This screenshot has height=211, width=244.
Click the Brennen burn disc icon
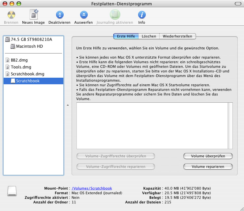click(11, 15)
